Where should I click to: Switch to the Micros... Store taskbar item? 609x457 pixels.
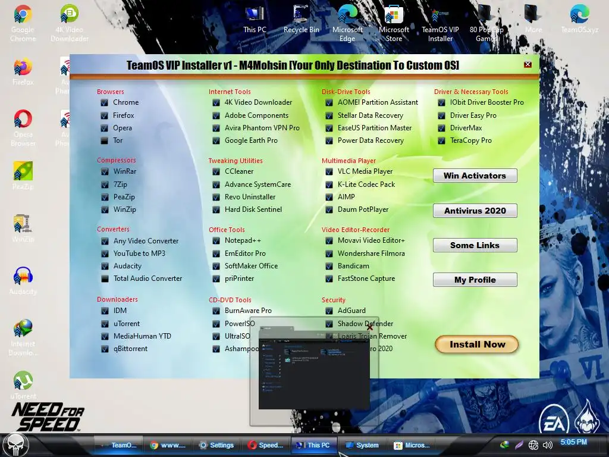[412, 445]
